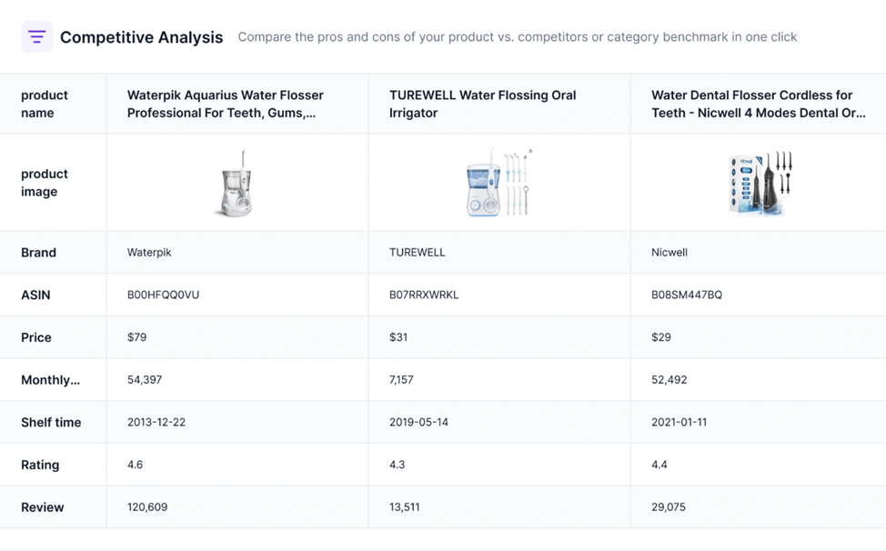Click the Competitive Analysis heading

click(141, 37)
